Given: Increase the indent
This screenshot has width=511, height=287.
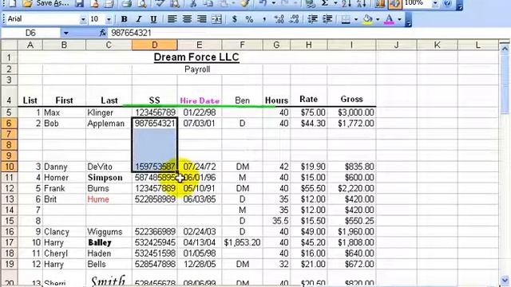Looking at the screenshot, I should [327, 19].
